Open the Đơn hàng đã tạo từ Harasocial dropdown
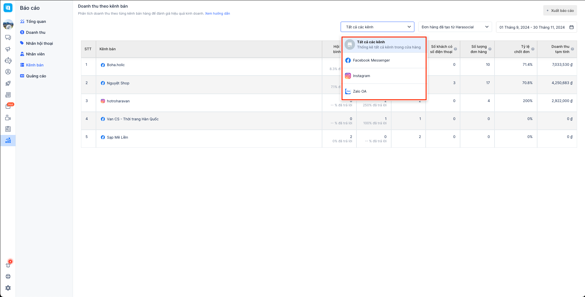The height and width of the screenshot is (297, 585). [455, 27]
